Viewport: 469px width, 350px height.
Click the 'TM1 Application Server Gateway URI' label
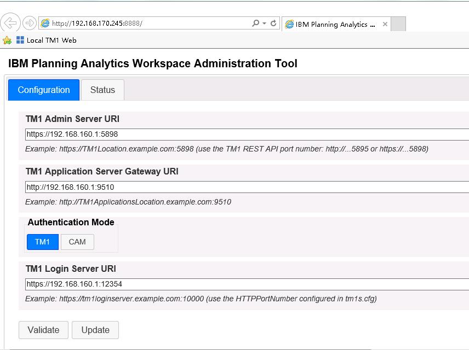pos(102,171)
